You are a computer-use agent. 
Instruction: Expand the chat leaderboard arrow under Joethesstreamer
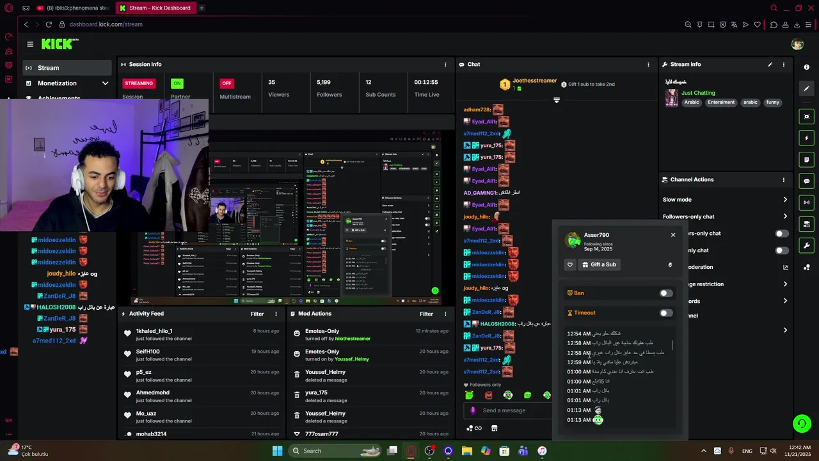[556, 101]
